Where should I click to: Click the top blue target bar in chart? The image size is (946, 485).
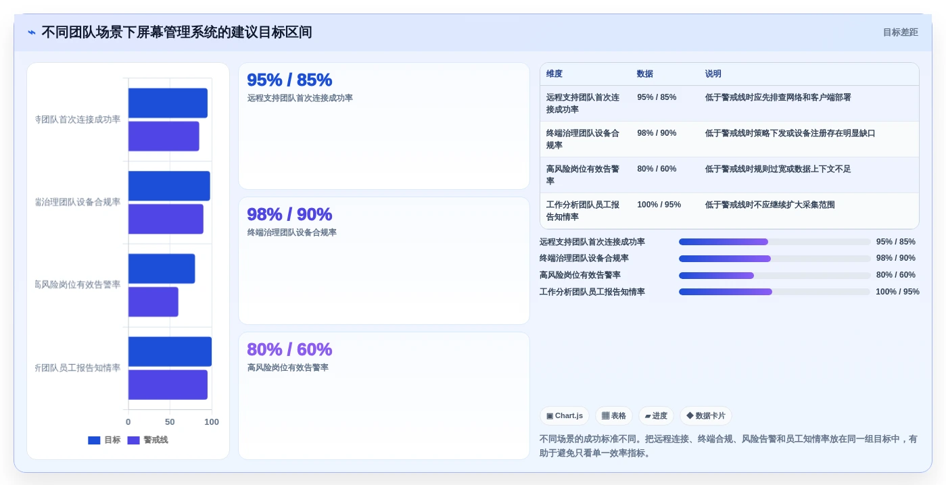coord(168,103)
